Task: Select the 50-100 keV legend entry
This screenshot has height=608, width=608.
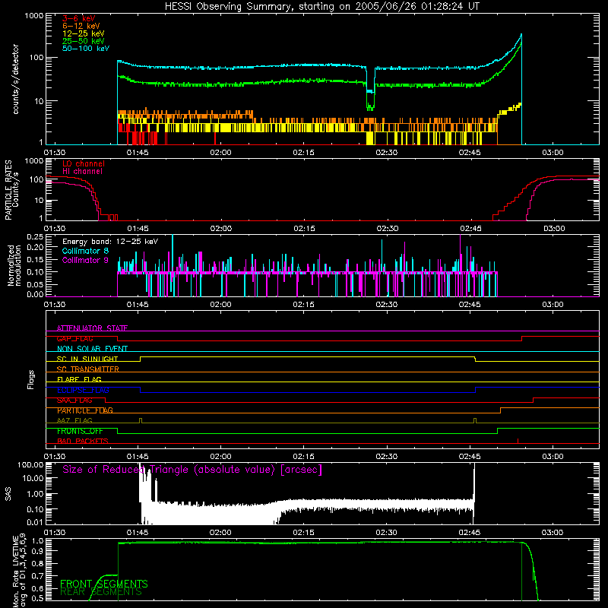Action: (x=85, y=49)
